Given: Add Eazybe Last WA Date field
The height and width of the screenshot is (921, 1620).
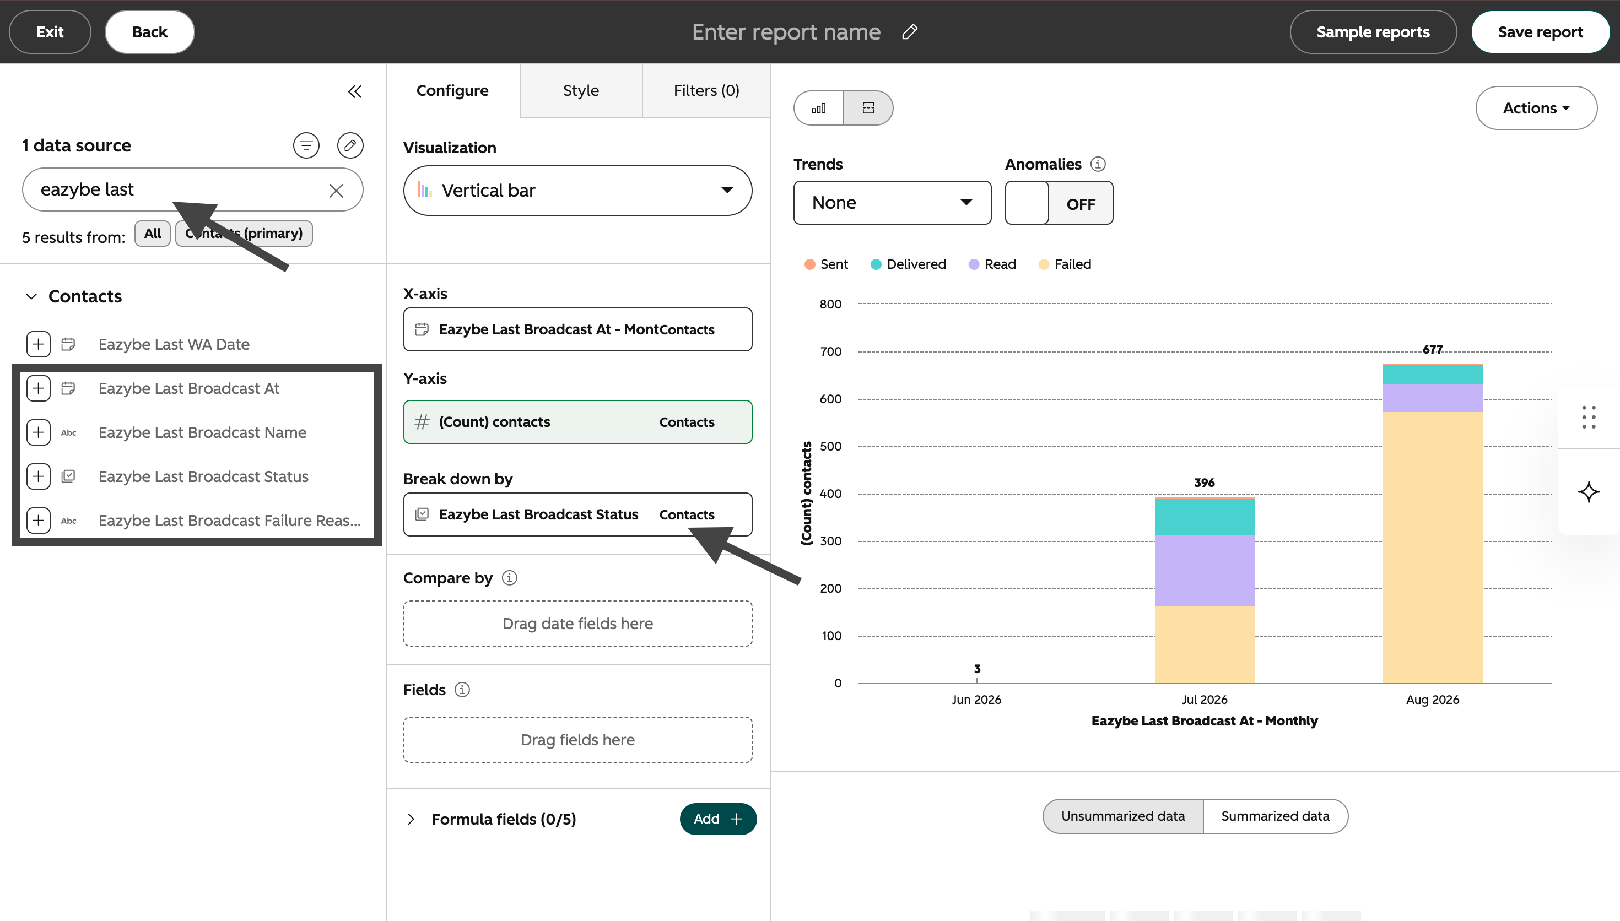Looking at the screenshot, I should click(x=39, y=344).
